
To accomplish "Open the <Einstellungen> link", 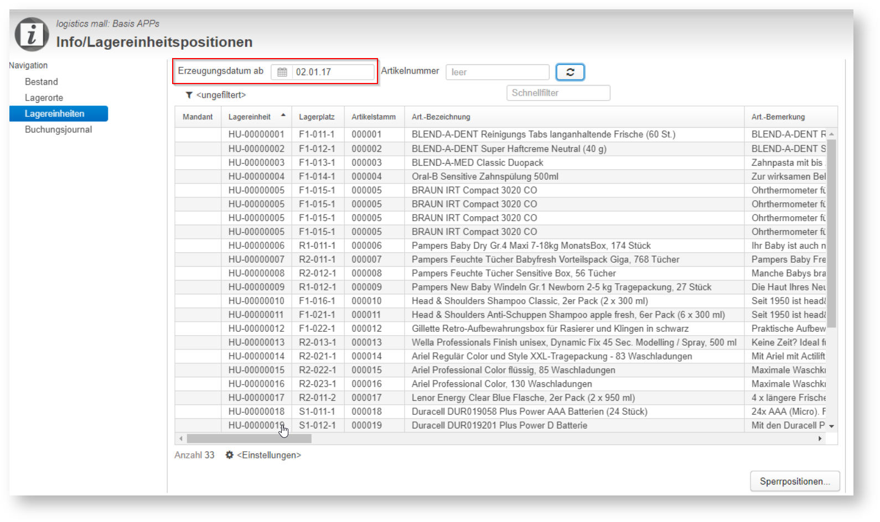I will pyautogui.click(x=269, y=455).
